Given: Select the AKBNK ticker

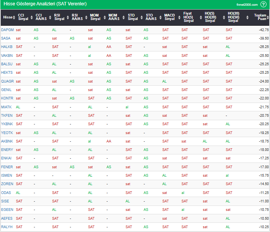Looking at the screenshot, I should click(x=7, y=141).
